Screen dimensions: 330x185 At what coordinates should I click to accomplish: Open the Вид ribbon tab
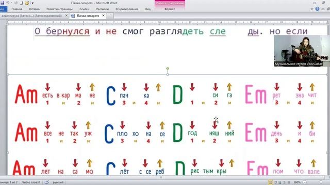click(148, 9)
